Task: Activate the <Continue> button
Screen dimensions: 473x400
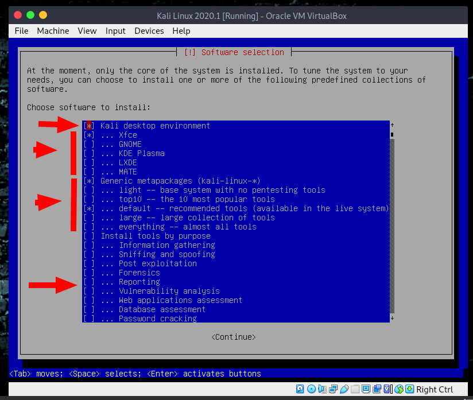Action: click(234, 337)
